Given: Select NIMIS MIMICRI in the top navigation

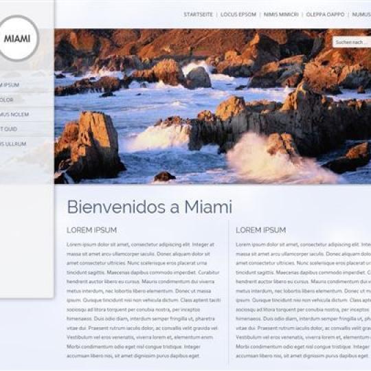Looking at the screenshot, I should tap(281, 14).
